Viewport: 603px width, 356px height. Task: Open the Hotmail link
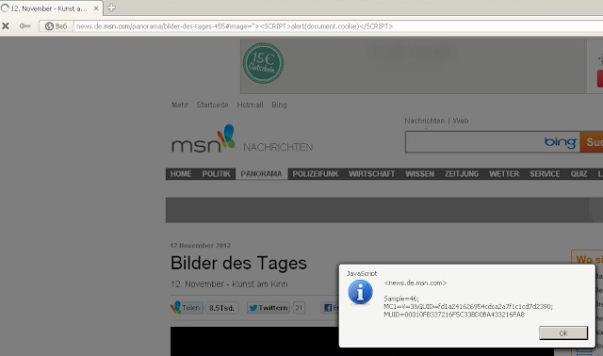250,105
